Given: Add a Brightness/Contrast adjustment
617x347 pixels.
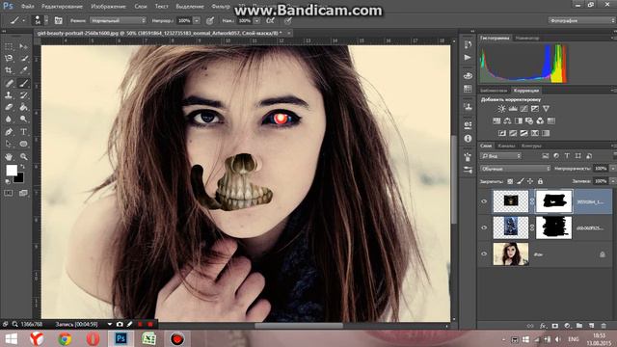Looking at the screenshot, I should pyautogui.click(x=501, y=109).
